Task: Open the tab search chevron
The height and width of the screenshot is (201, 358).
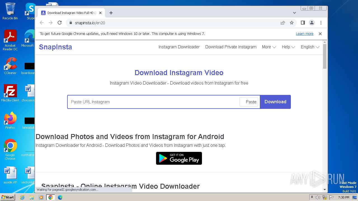Action: pos(295,13)
